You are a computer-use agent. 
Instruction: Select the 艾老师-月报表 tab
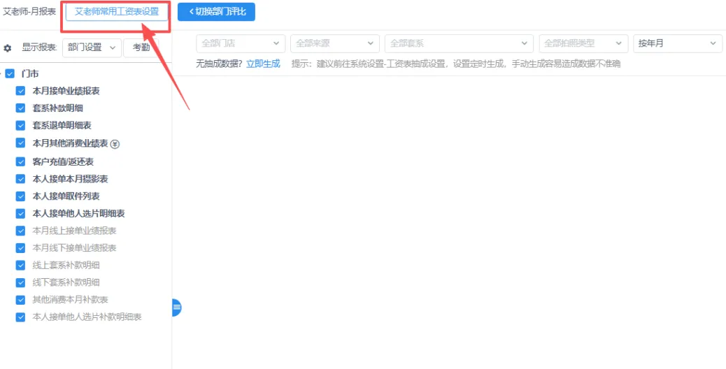click(29, 12)
